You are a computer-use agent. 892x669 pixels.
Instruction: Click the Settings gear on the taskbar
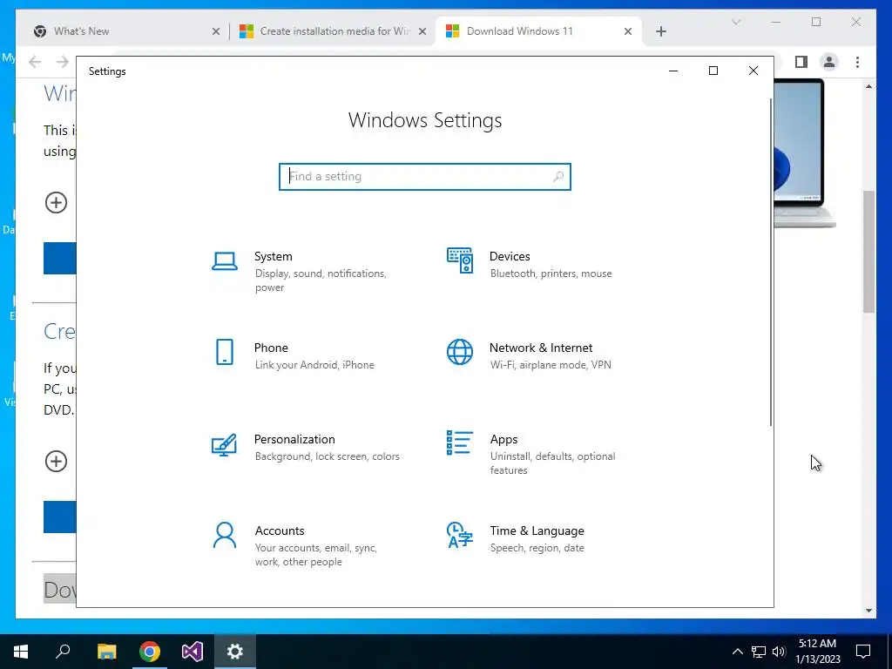point(235,652)
